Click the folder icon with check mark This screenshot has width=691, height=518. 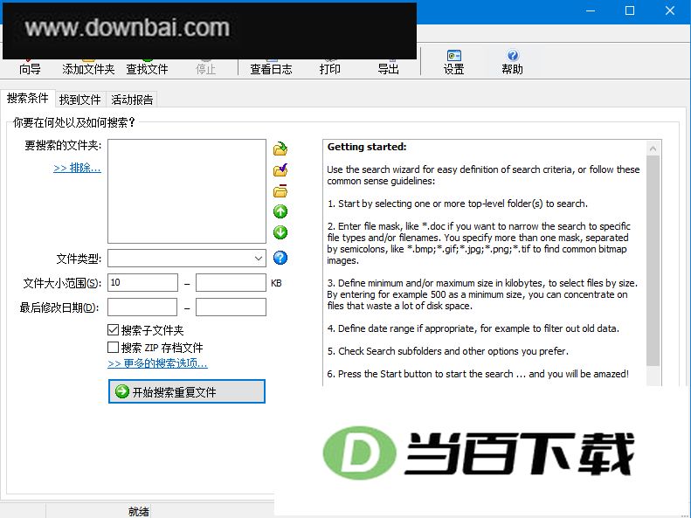point(280,170)
